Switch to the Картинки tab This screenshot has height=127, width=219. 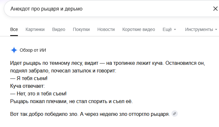click(35, 29)
